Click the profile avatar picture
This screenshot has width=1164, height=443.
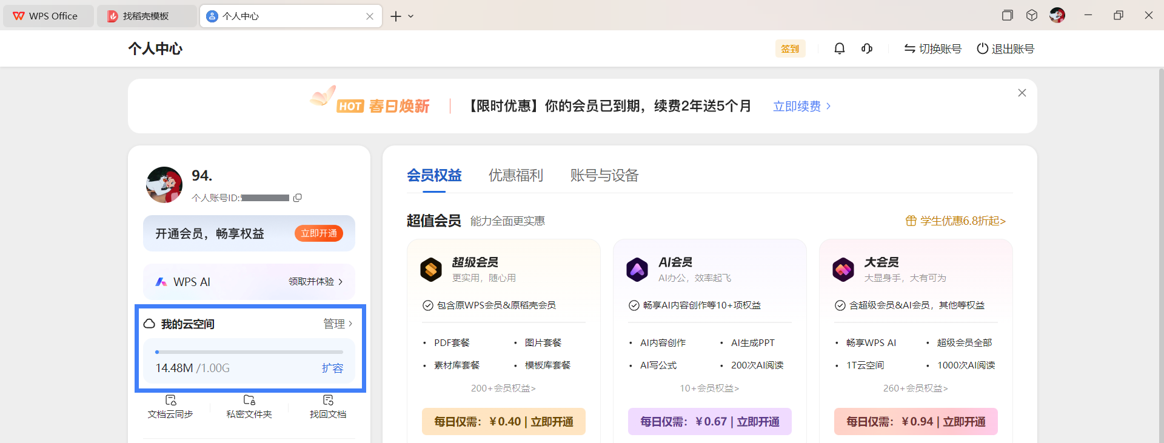164,185
